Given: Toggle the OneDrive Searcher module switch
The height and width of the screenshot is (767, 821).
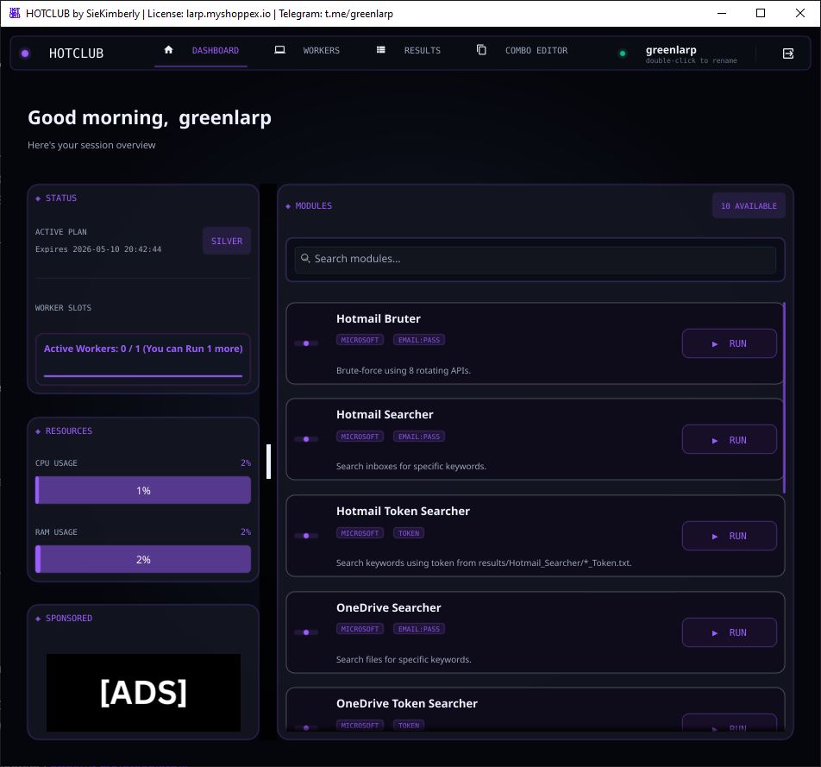Looking at the screenshot, I should [306, 632].
